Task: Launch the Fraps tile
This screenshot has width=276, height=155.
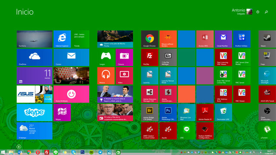Action: [267, 58]
